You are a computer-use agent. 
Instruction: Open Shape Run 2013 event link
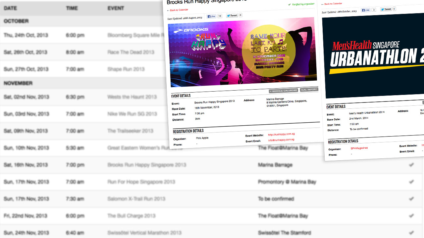(x=126, y=69)
